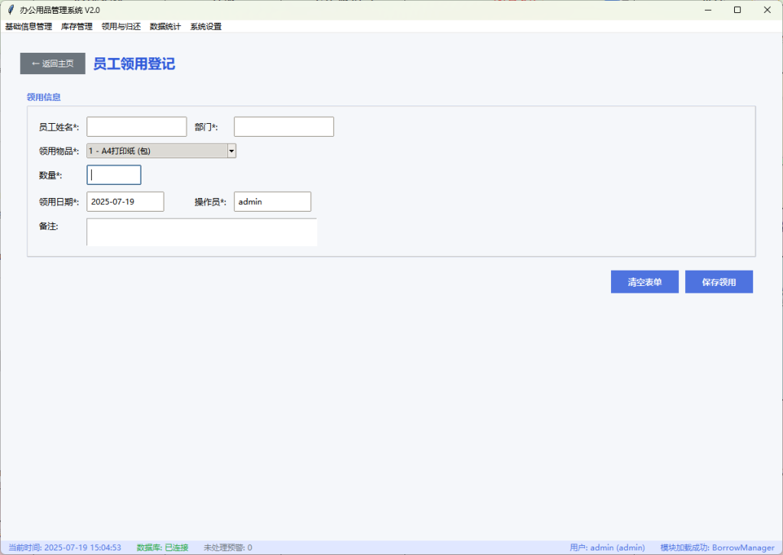Viewport: 783px width, 555px height.
Task: Click the 返回主页 back button
Action: pyautogui.click(x=53, y=63)
